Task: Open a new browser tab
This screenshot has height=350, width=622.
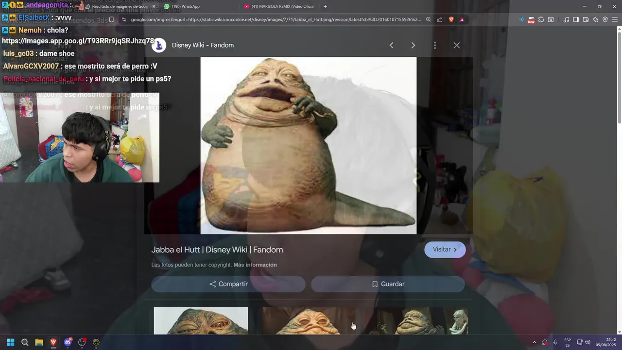Action: tap(325, 6)
